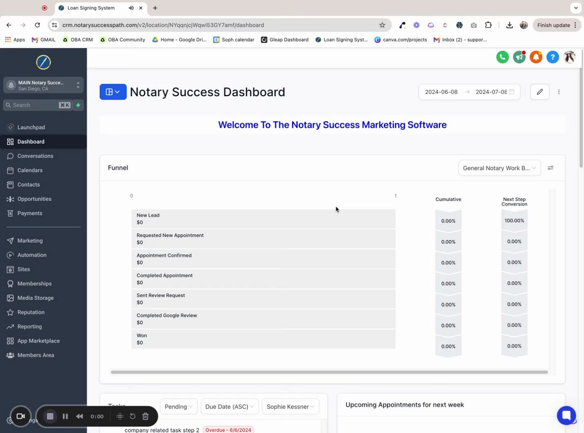Viewport: 584px width, 433px height.
Task: Rewind the screen recording
Action: (79, 416)
